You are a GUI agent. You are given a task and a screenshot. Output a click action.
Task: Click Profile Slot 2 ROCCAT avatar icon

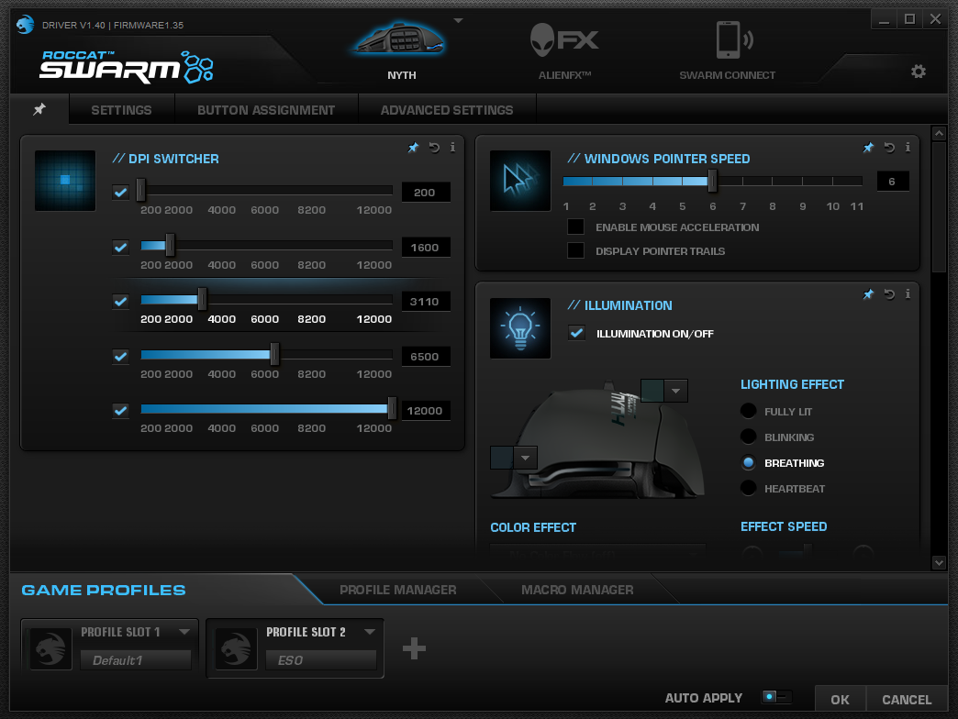coord(236,648)
